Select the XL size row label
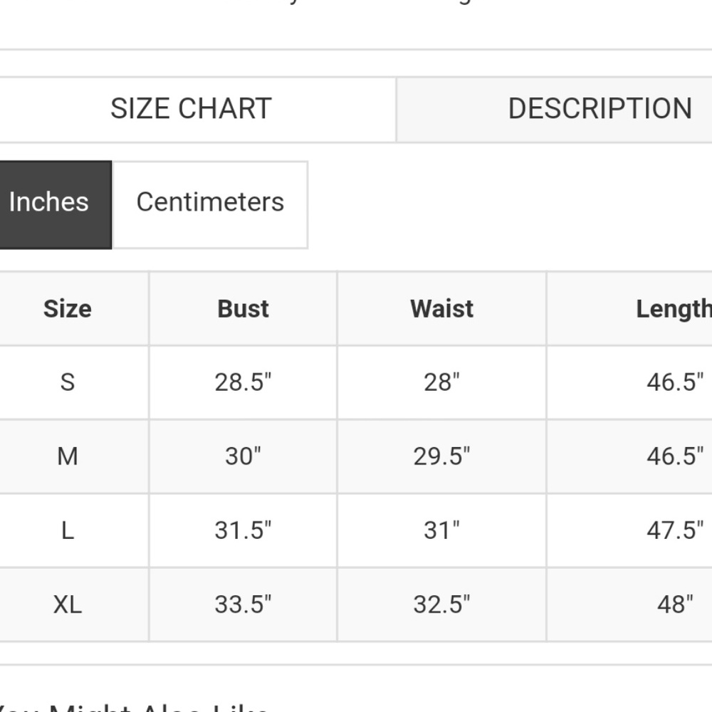Screen dimensions: 712x712 68,604
